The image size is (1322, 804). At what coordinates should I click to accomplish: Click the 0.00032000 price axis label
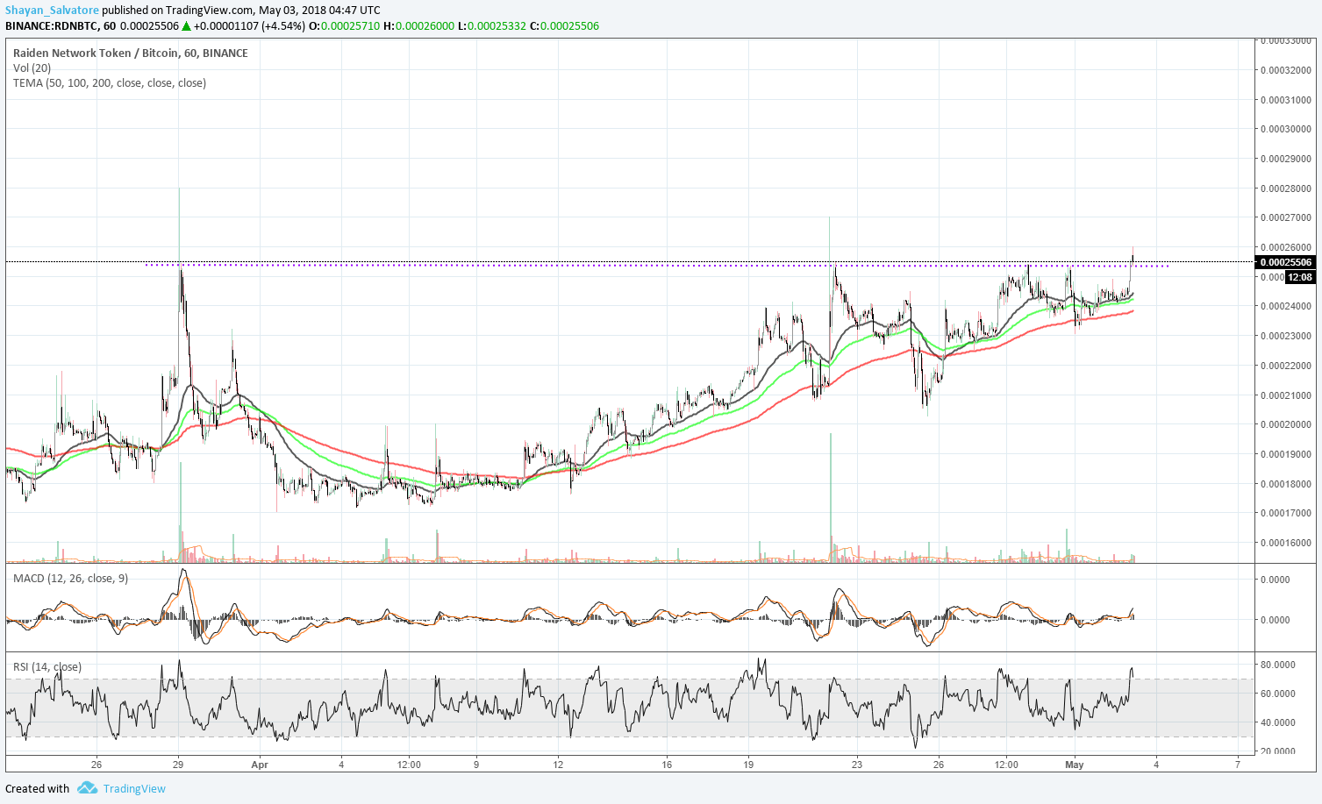[1286, 70]
